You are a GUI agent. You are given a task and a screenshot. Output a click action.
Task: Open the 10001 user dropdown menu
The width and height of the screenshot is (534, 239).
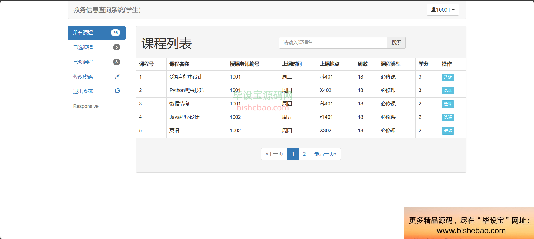[443, 10]
